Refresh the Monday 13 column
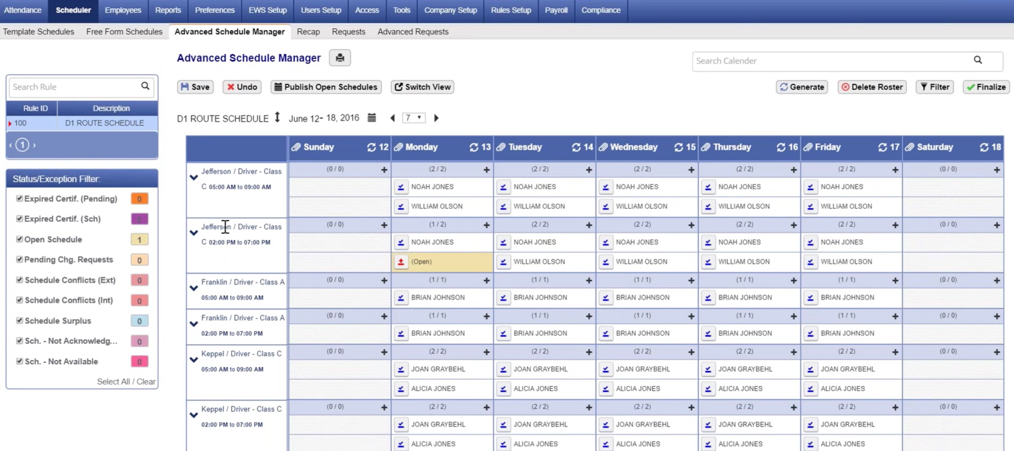The image size is (1014, 451). coord(474,147)
